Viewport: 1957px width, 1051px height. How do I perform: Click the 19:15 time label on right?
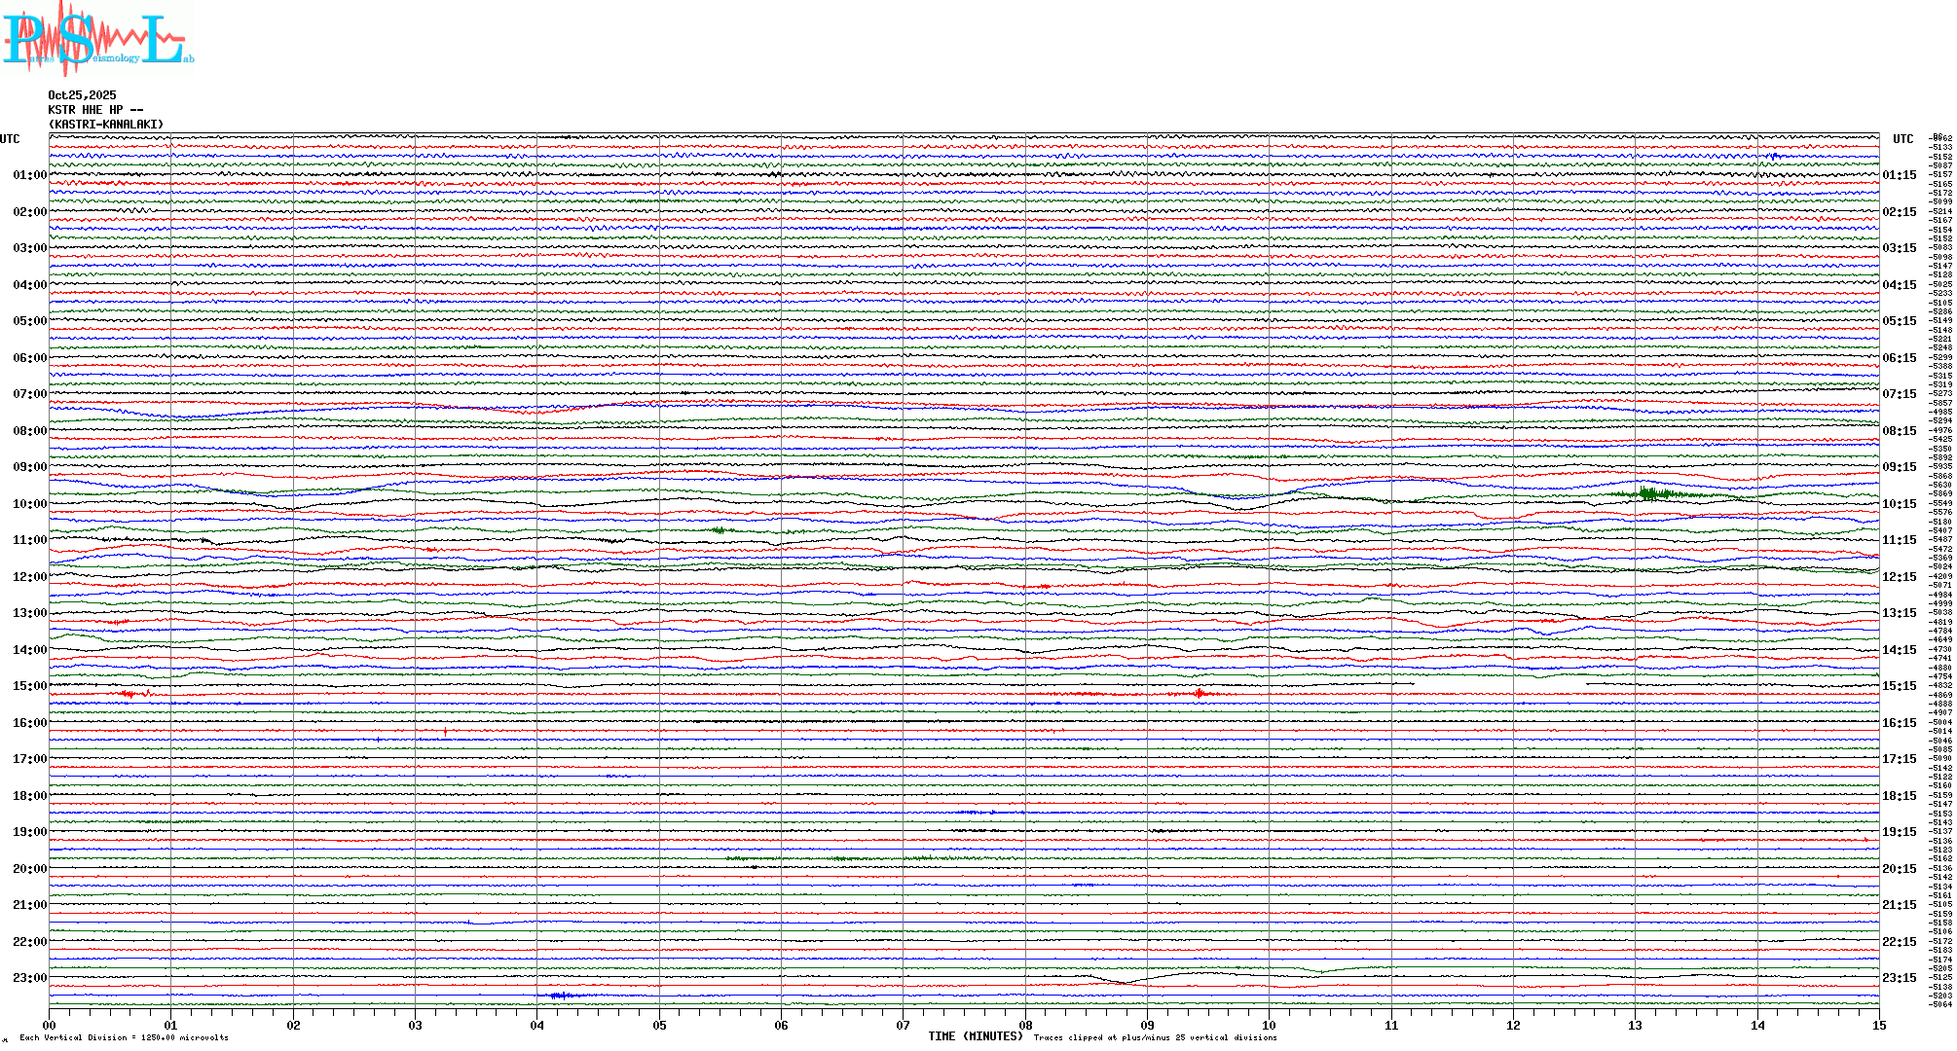click(1899, 832)
